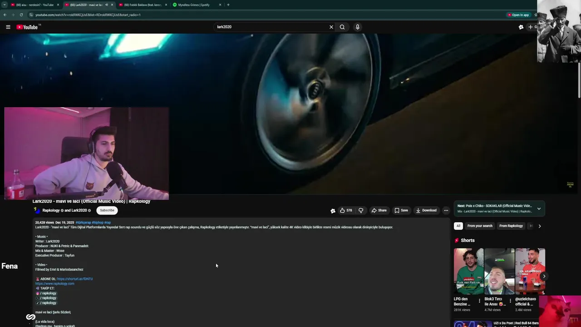The width and height of the screenshot is (581, 327).
Task: Show next Shorts with arrow
Action: 544,276
